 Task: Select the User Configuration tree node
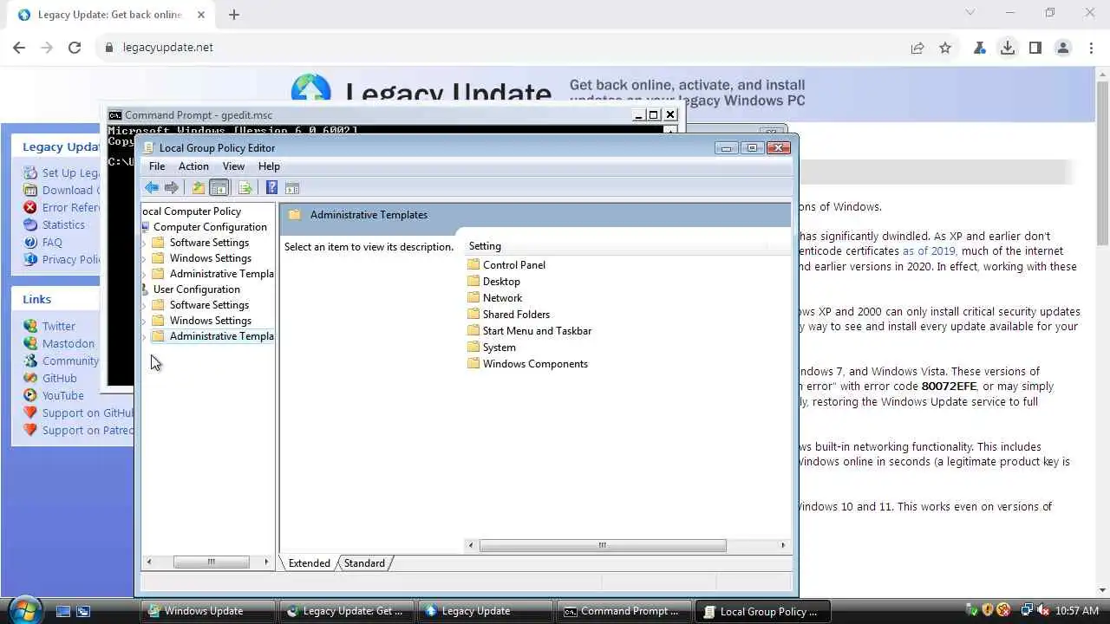click(197, 289)
